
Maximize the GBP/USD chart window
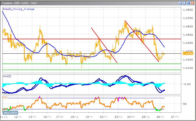coord(188,3)
